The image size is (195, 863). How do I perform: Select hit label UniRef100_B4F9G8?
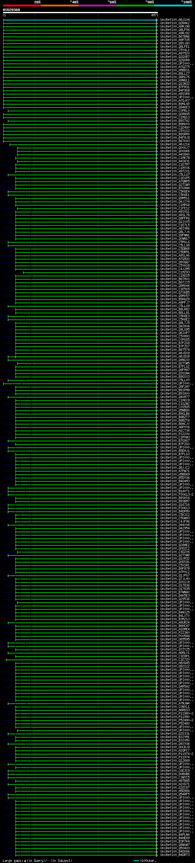[x=175, y=90]
